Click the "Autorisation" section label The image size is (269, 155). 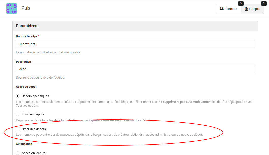pyautogui.click(x=24, y=144)
